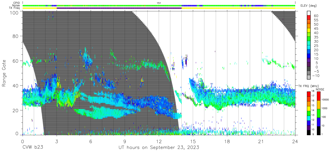Click the "12" tick on UT hours axis
The image size is (332, 153).
pos(159,141)
